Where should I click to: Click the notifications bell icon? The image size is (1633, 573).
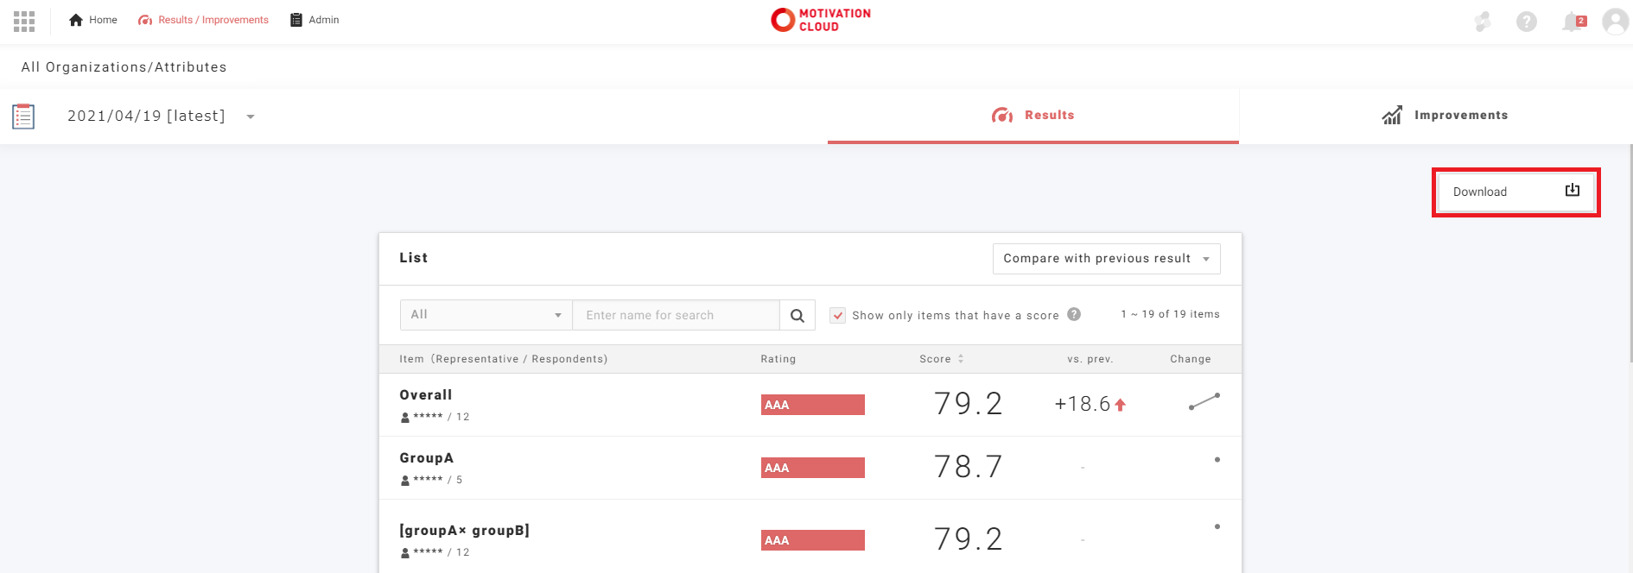[1573, 22]
